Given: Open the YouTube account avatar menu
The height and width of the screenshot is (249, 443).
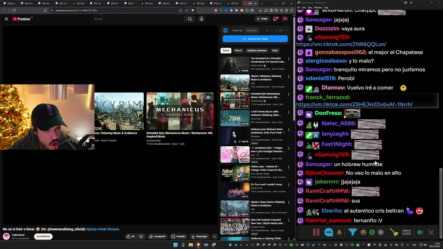Looking at the screenshot, I should [x=285, y=19].
